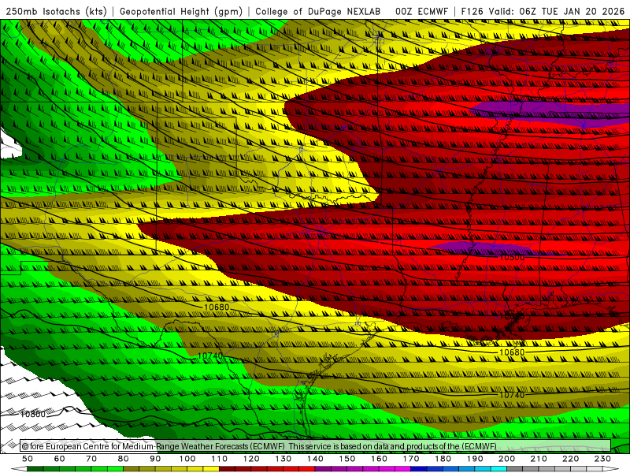Click the ECMWF copyright notice text

click(x=259, y=446)
